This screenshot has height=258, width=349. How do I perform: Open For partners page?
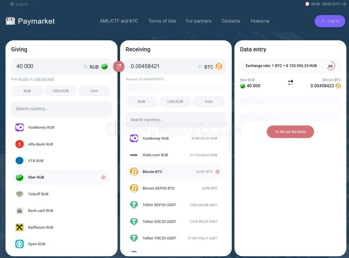199,21
